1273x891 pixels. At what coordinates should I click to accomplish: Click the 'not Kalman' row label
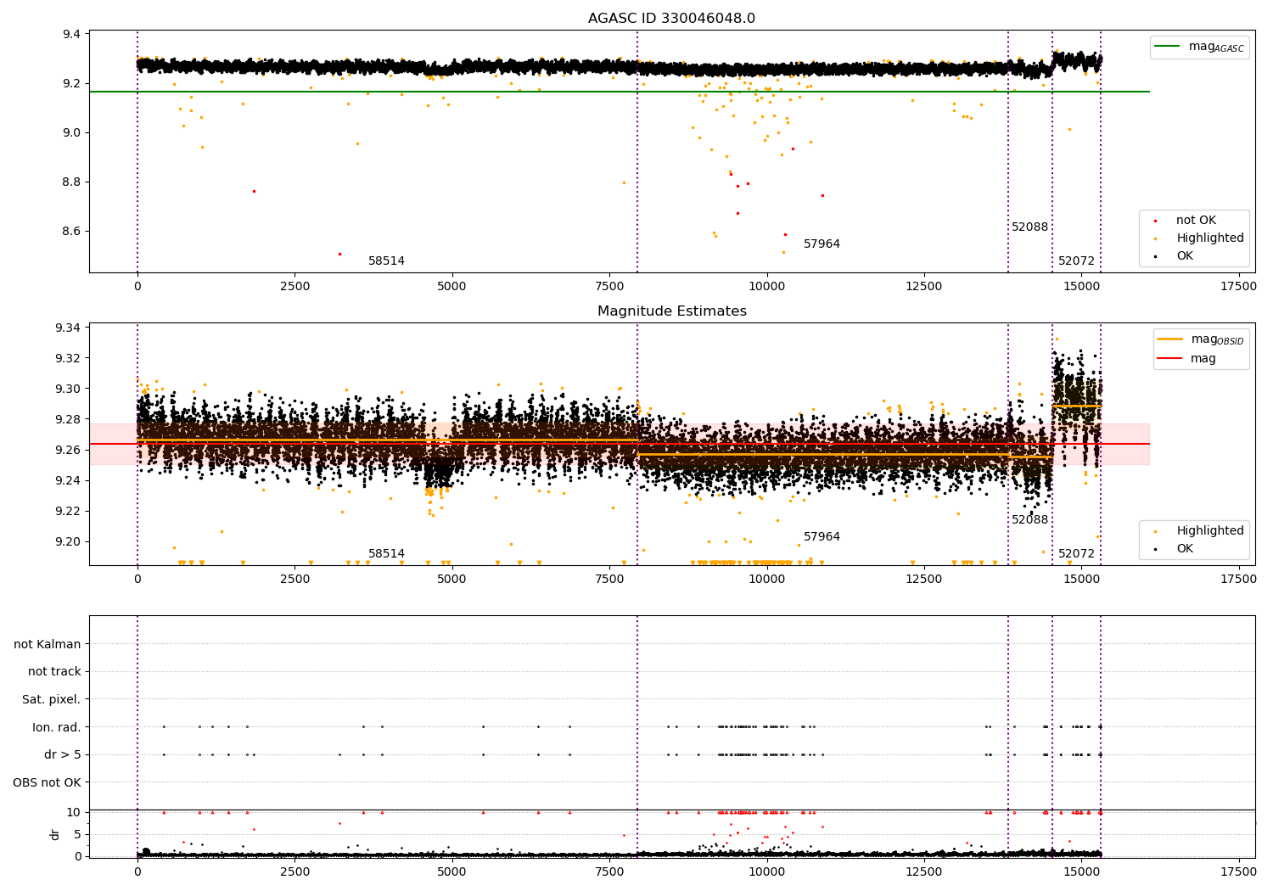pyautogui.click(x=48, y=644)
